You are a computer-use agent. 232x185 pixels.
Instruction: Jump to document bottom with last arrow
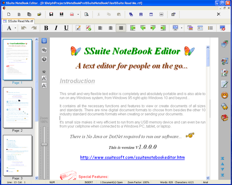pos(223,175)
